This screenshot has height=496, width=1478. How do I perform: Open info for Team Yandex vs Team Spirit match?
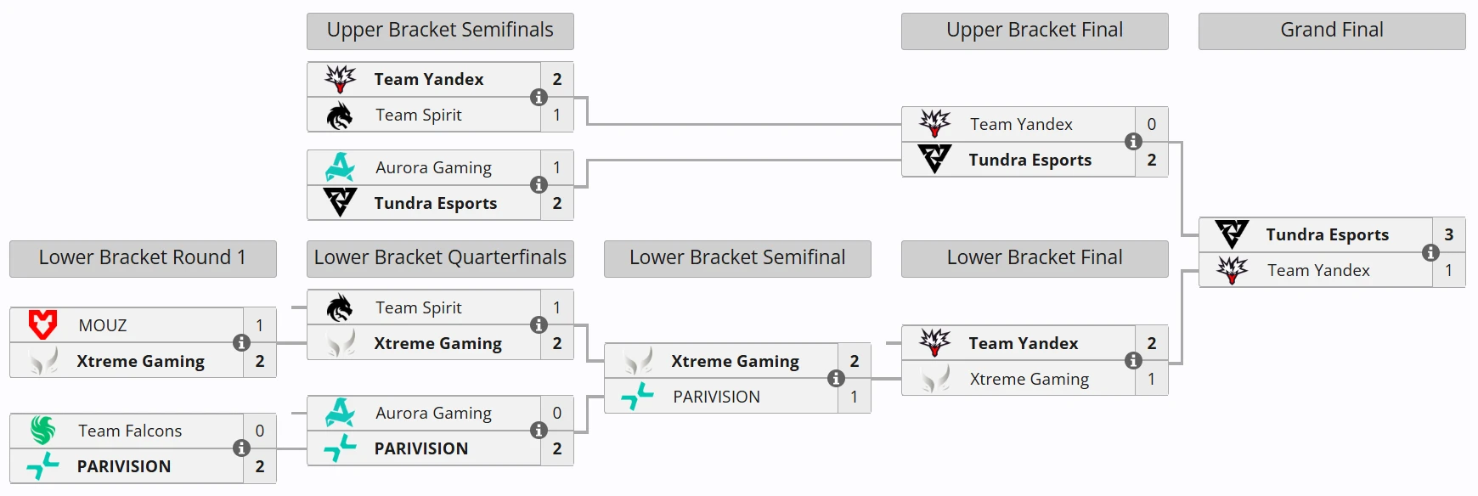539,97
